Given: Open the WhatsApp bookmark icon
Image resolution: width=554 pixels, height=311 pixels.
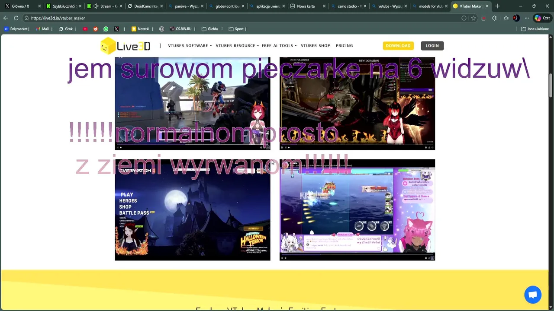Looking at the screenshot, I should pyautogui.click(x=106, y=29).
